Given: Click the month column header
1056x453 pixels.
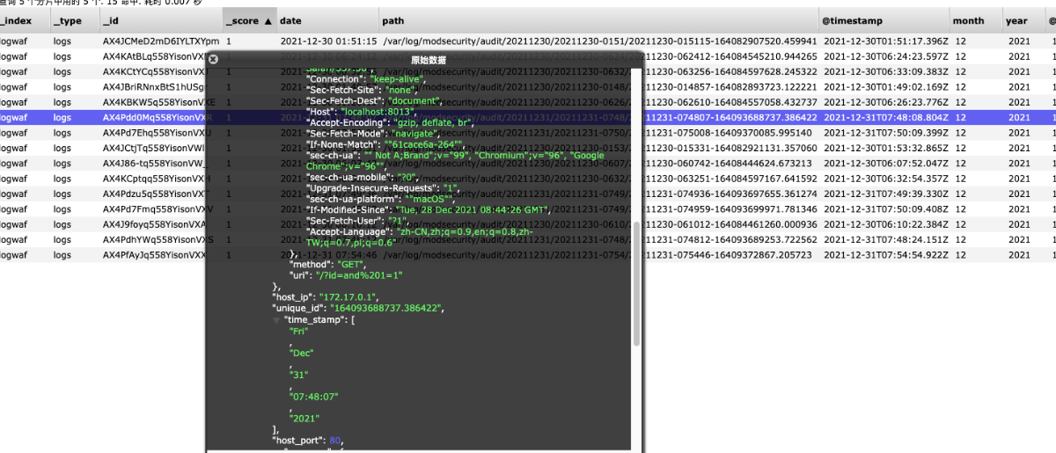Looking at the screenshot, I should click(x=976, y=20).
